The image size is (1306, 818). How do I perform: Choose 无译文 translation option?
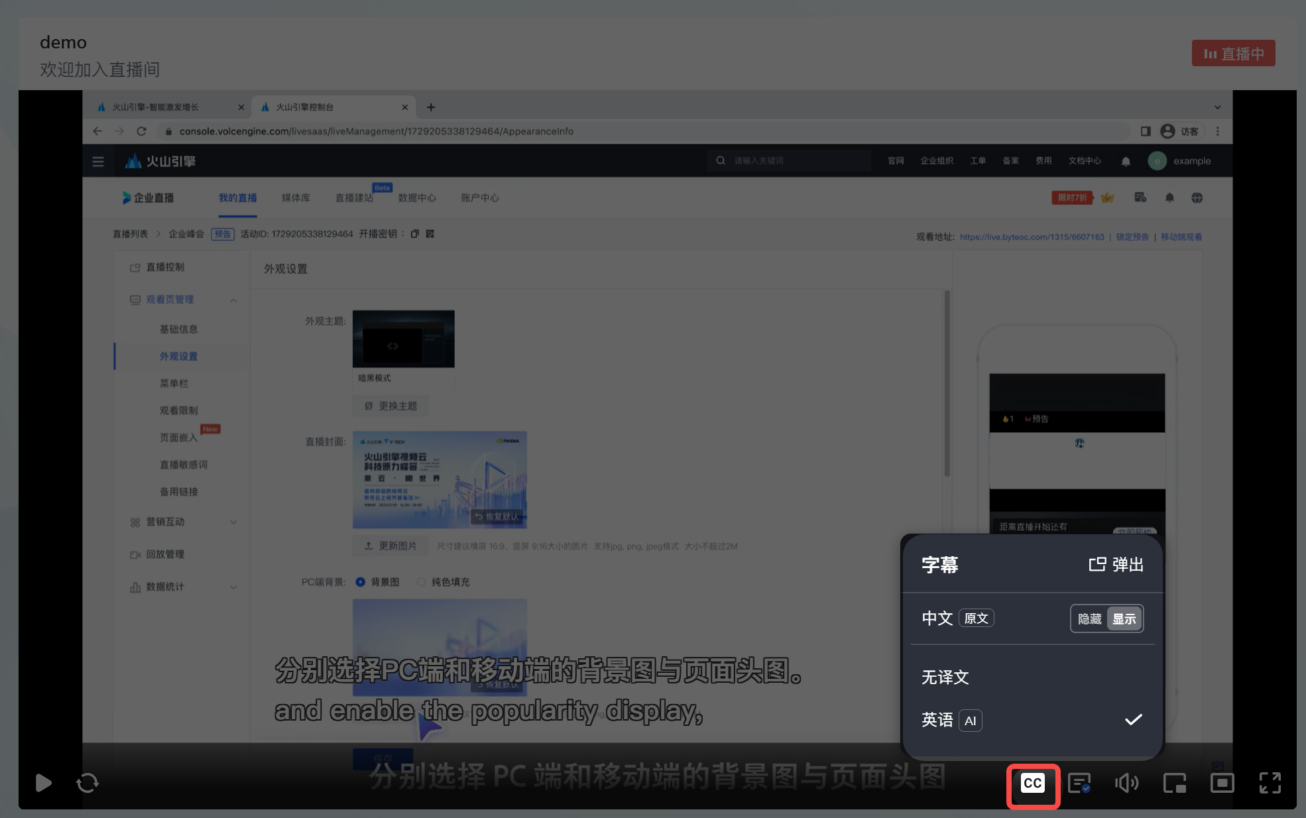(946, 677)
